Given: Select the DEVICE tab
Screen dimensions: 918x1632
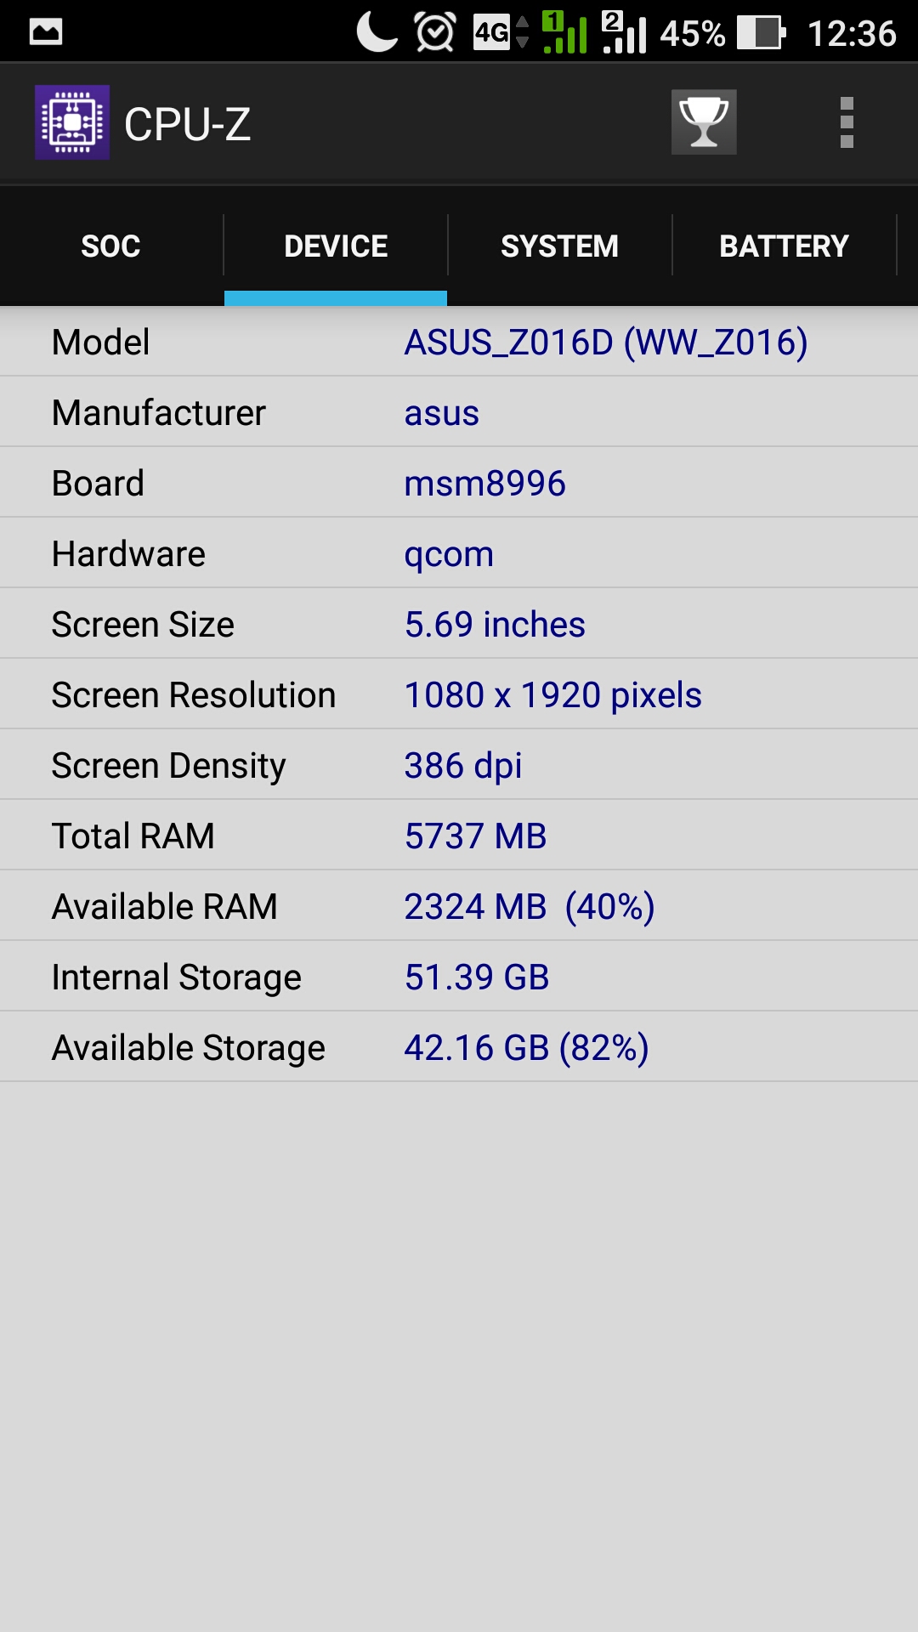Looking at the screenshot, I should tap(336, 246).
